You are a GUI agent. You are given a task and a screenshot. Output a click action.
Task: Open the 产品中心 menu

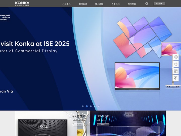(x=66, y=4)
